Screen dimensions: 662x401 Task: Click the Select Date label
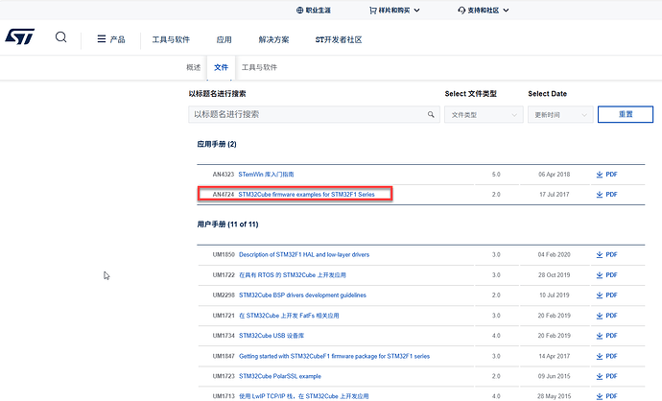click(547, 94)
